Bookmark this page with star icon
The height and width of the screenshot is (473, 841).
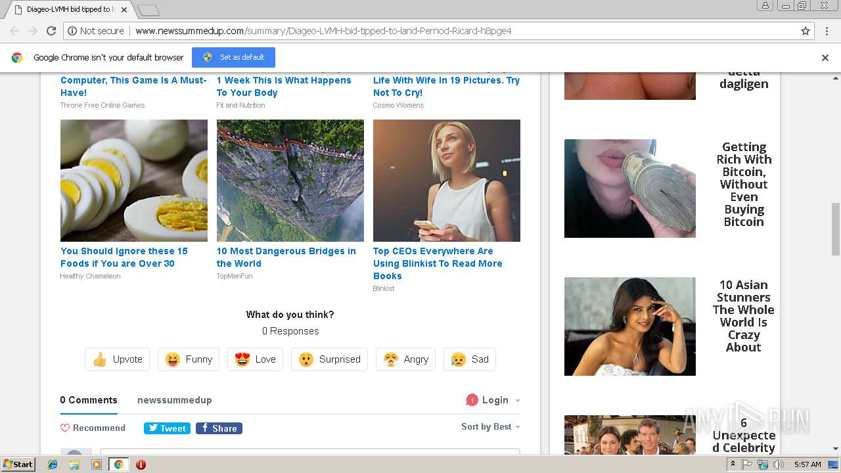tap(806, 31)
